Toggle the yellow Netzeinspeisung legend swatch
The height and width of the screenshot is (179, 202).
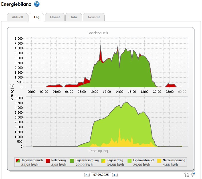159,161
